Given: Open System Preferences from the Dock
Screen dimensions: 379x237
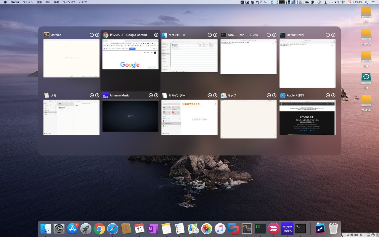Looking at the screenshot, I should [x=59, y=229].
